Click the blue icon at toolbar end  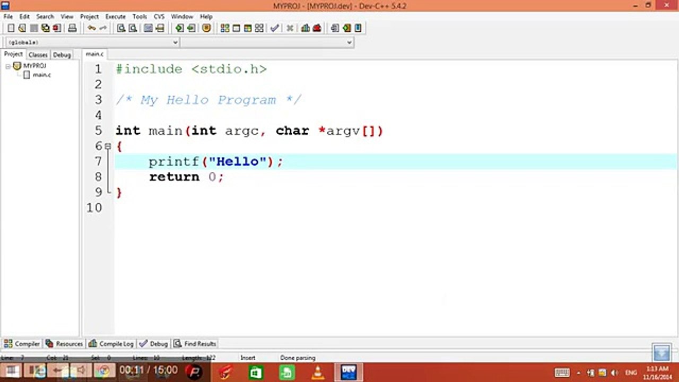pyautogui.click(x=358, y=28)
